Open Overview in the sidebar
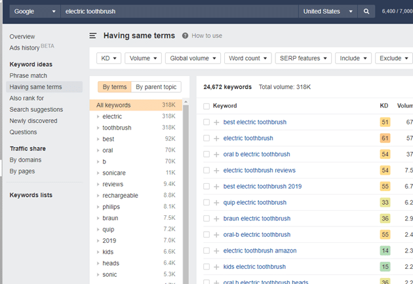The image size is (413, 284). tap(22, 37)
